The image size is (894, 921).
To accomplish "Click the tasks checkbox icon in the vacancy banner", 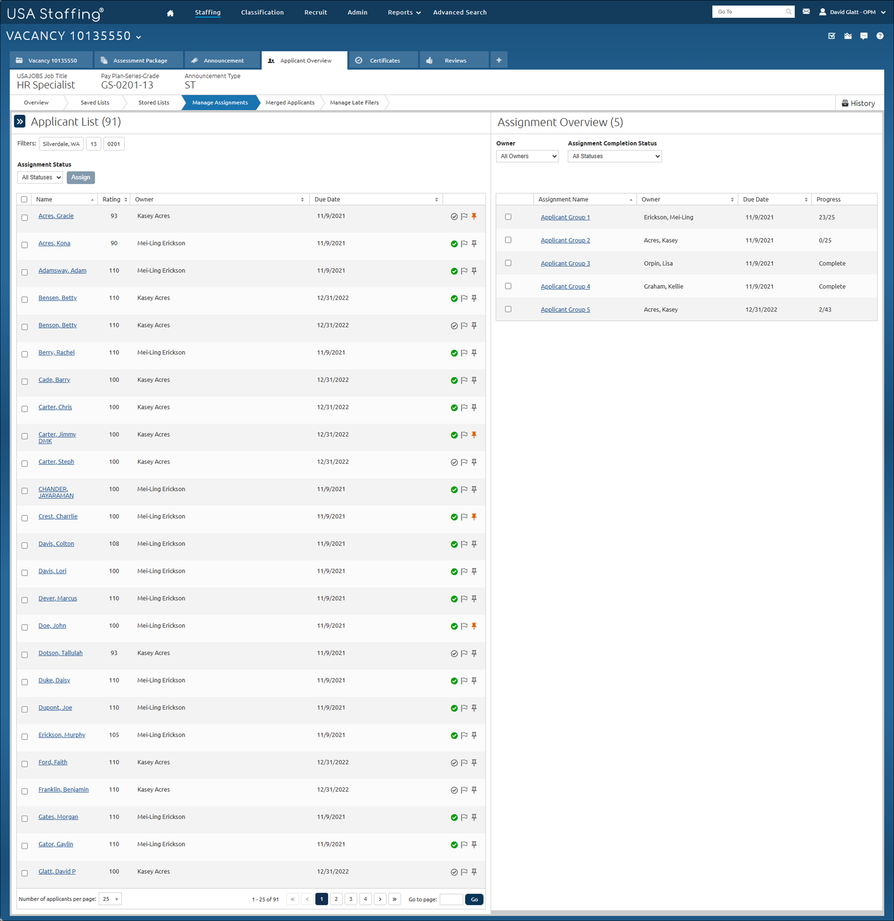I will click(x=832, y=36).
